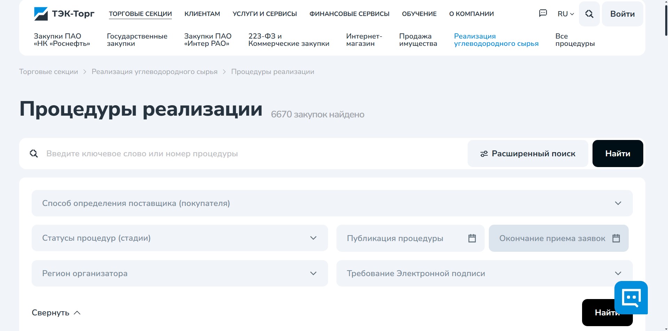Open Интернет-магазин section
Viewport: 668px width, 331px height.
click(x=364, y=40)
